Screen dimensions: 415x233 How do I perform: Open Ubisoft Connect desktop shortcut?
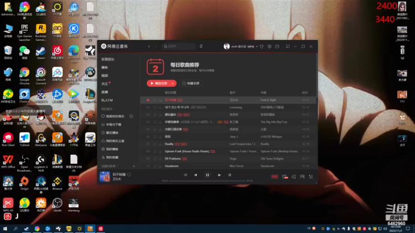click(41, 76)
